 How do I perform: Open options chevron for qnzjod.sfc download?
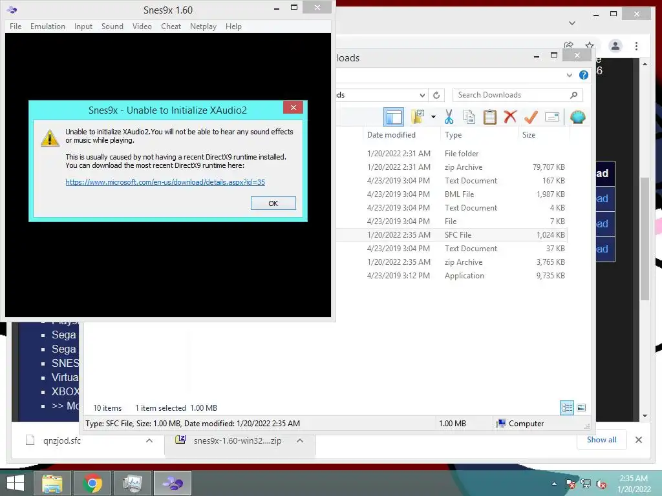click(149, 440)
